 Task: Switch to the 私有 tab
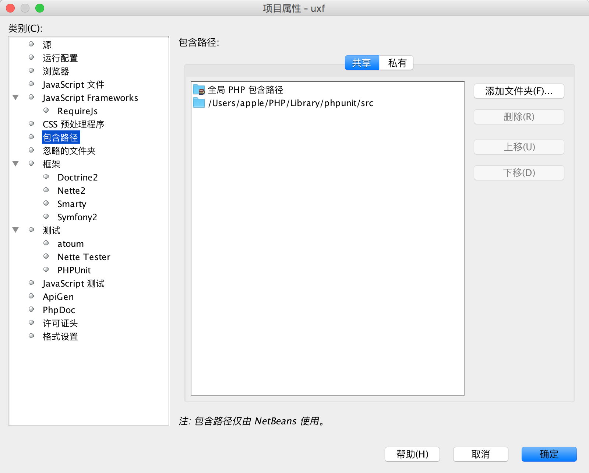[x=396, y=63]
